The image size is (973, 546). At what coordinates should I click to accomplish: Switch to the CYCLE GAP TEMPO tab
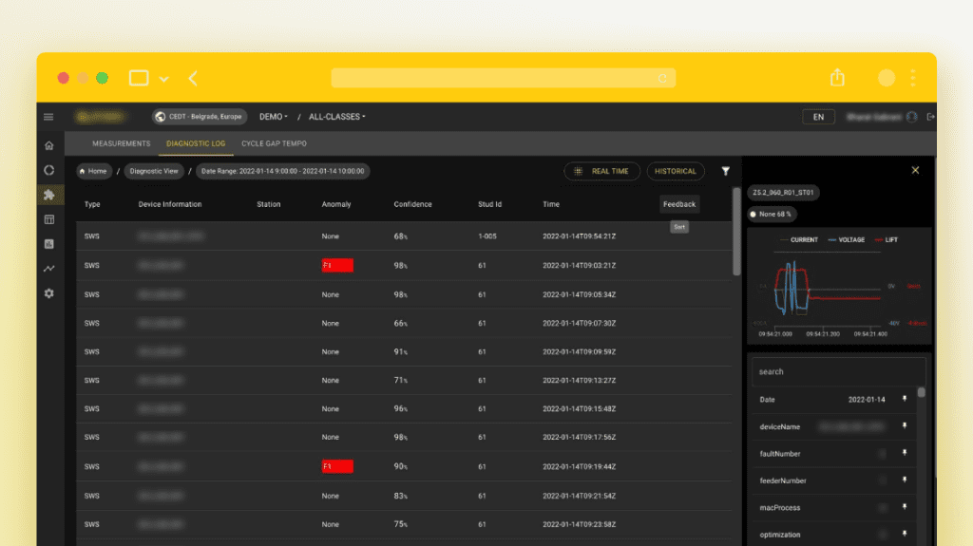point(274,143)
